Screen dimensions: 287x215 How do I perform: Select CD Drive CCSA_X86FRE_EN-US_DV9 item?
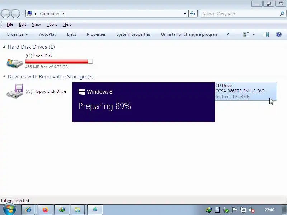[x=246, y=91]
